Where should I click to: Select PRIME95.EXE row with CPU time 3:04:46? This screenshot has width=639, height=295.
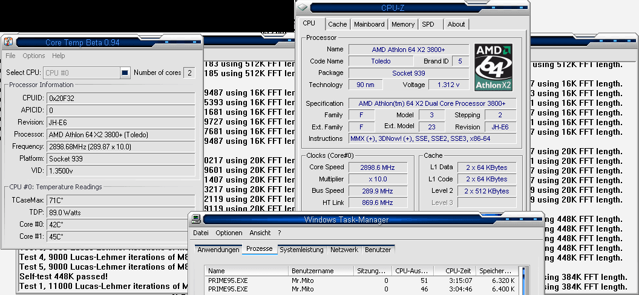click(x=361, y=289)
